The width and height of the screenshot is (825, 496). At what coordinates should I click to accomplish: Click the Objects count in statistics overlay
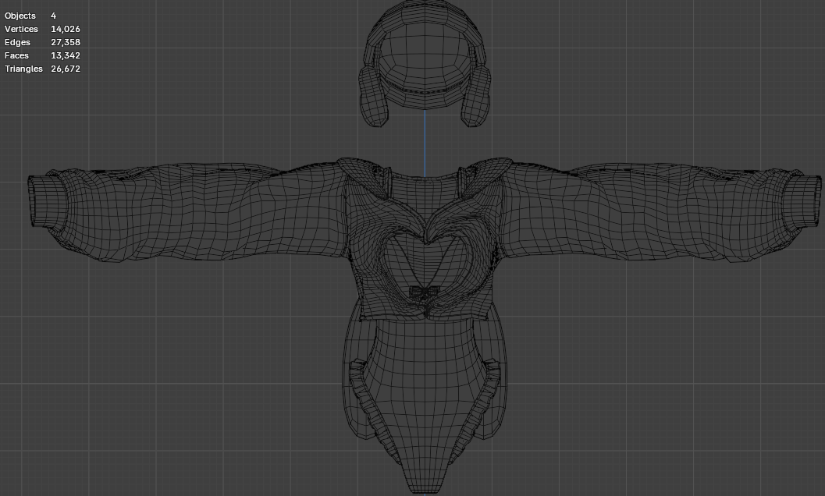pos(53,16)
